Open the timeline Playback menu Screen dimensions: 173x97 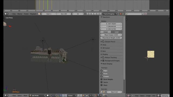(33, 14)
